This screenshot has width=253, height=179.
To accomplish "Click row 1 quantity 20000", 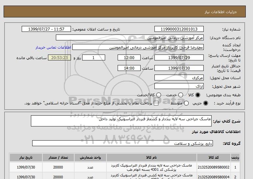I will (58, 167).
